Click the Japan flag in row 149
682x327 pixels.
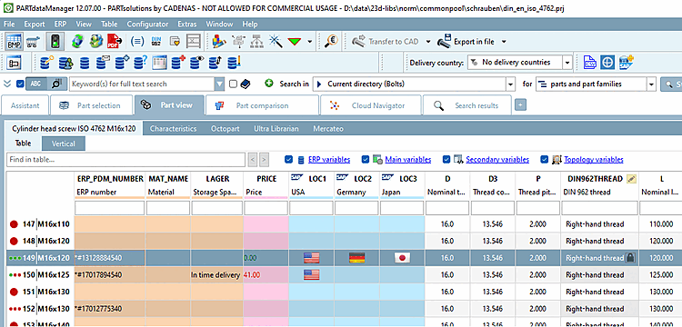tap(402, 258)
